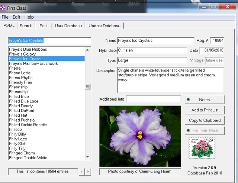Switch to the Print tab
This screenshot has width=238, height=183.
point(44,26)
